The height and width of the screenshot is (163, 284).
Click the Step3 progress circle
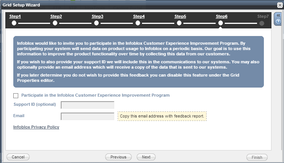[96, 23]
